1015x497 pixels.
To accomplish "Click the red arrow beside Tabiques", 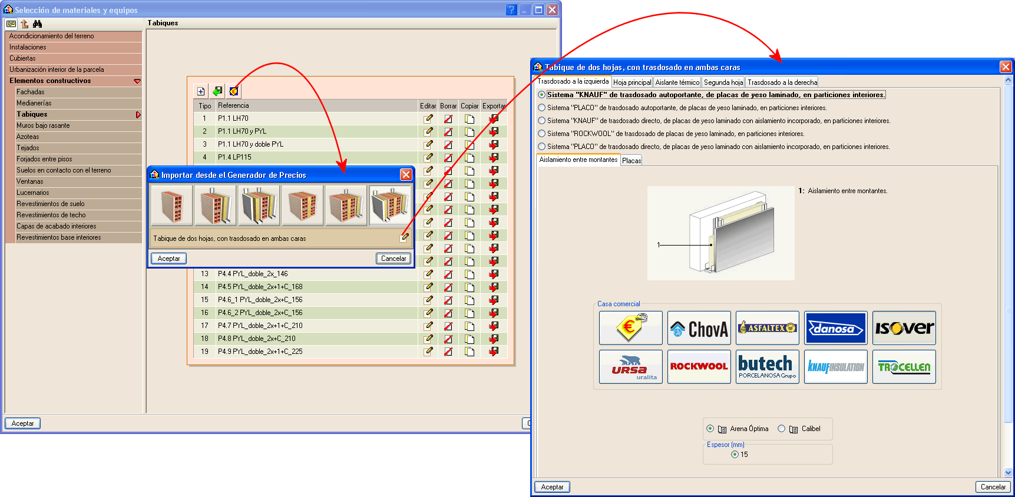I will (138, 115).
